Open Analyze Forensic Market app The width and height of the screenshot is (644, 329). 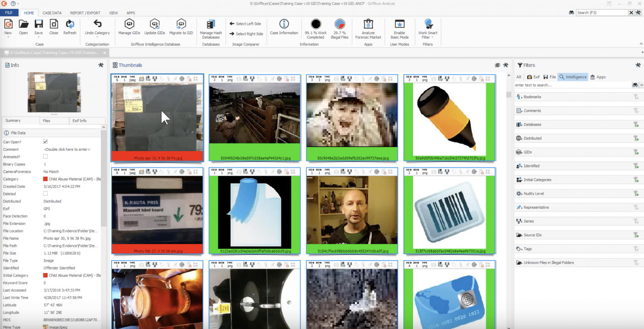(x=368, y=28)
